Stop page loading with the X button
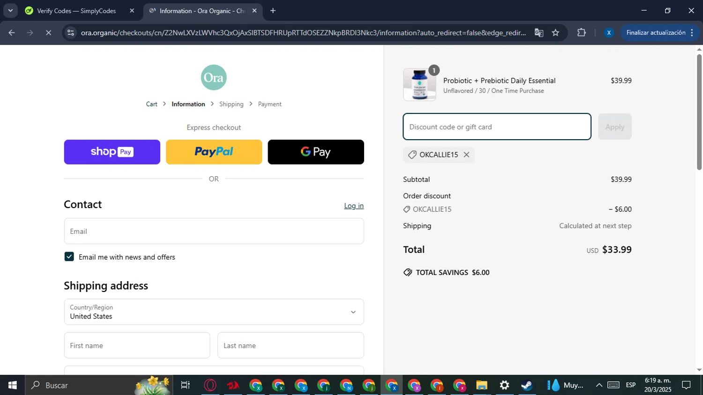703x395 pixels. pyautogui.click(x=48, y=33)
